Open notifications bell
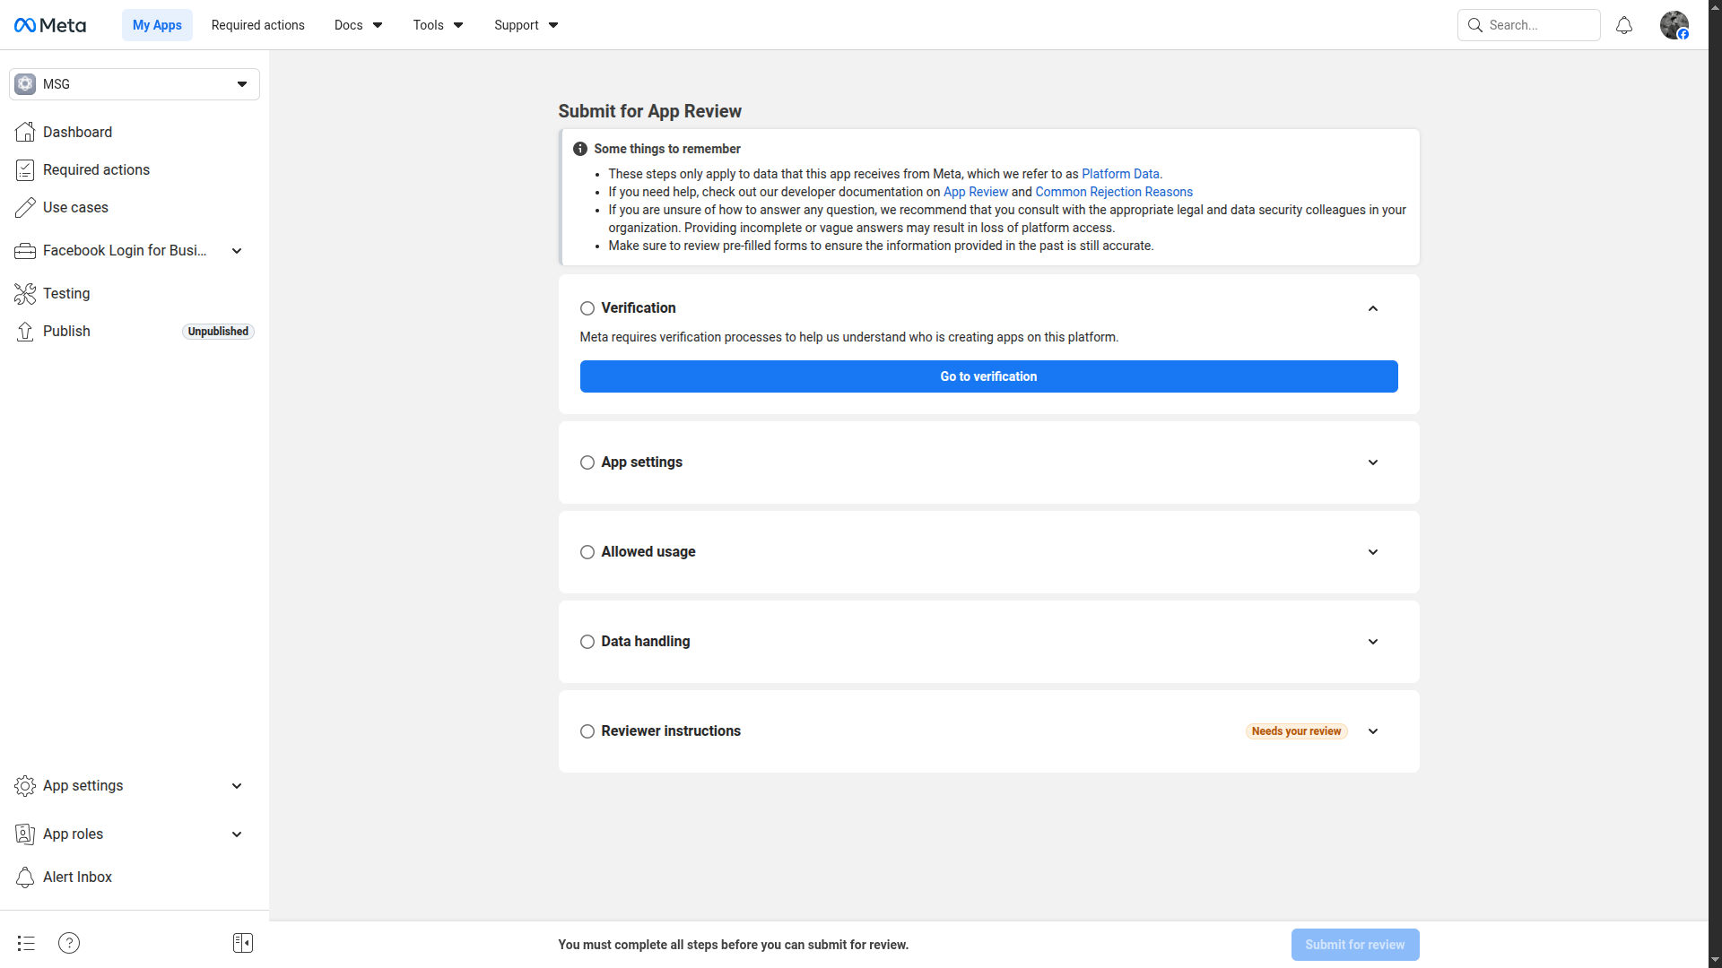 1624,24
